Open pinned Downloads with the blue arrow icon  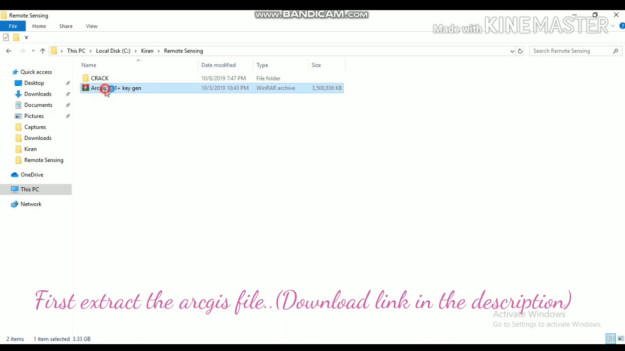pos(38,94)
